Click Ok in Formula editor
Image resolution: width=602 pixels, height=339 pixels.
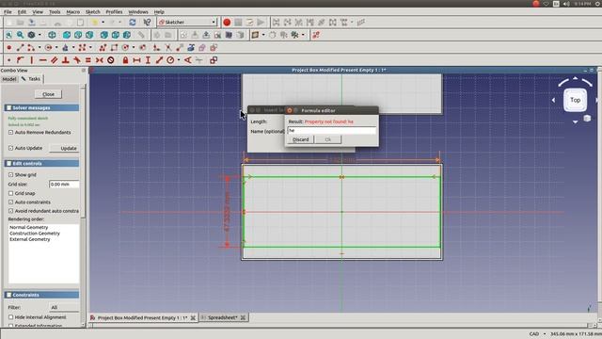[328, 139]
